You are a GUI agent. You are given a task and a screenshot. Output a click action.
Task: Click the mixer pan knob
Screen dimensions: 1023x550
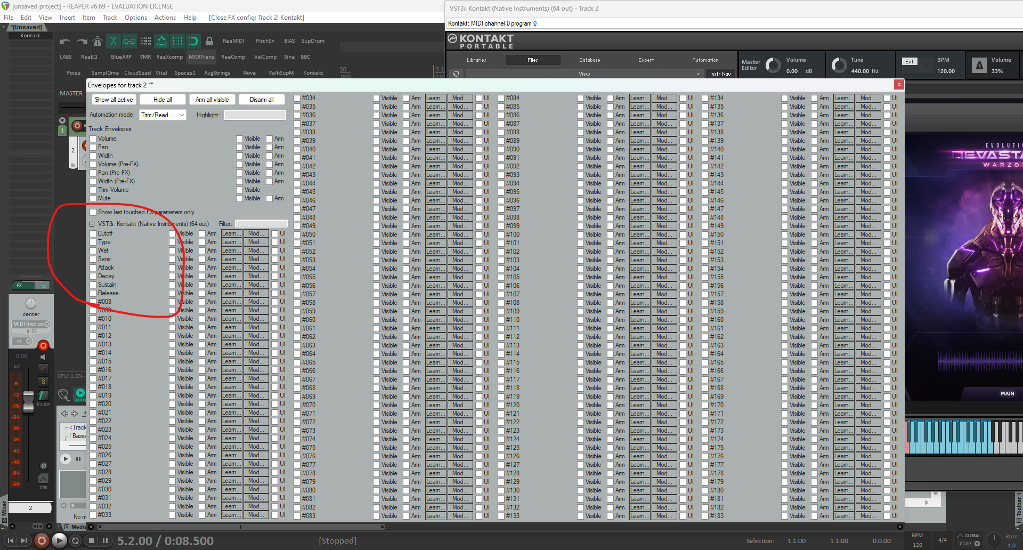coord(31,303)
